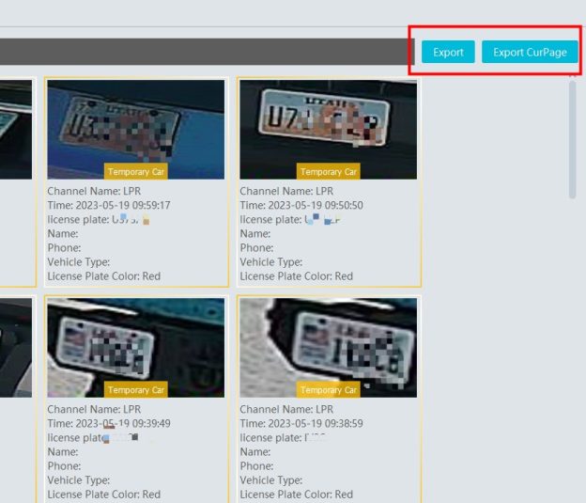This screenshot has height=503, width=586.
Task: Select the partially visible top-left snapshot
Action: click(x=15, y=129)
